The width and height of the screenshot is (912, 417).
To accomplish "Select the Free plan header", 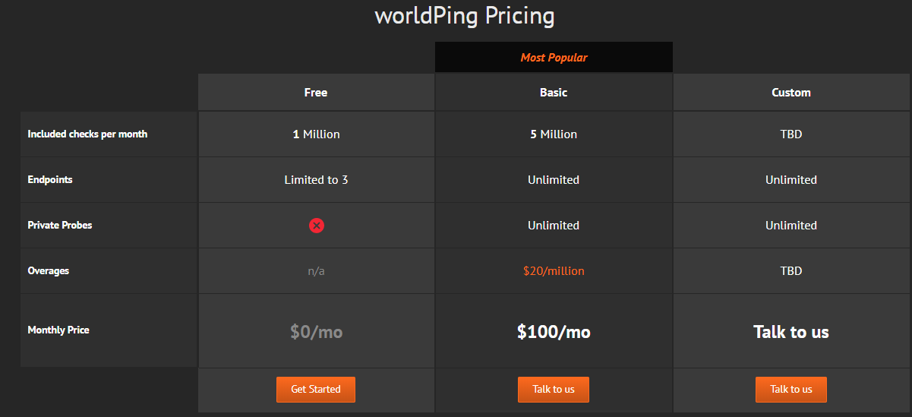I will [316, 93].
